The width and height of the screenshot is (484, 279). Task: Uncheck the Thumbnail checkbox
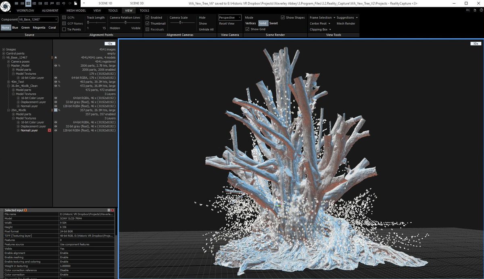click(148, 23)
